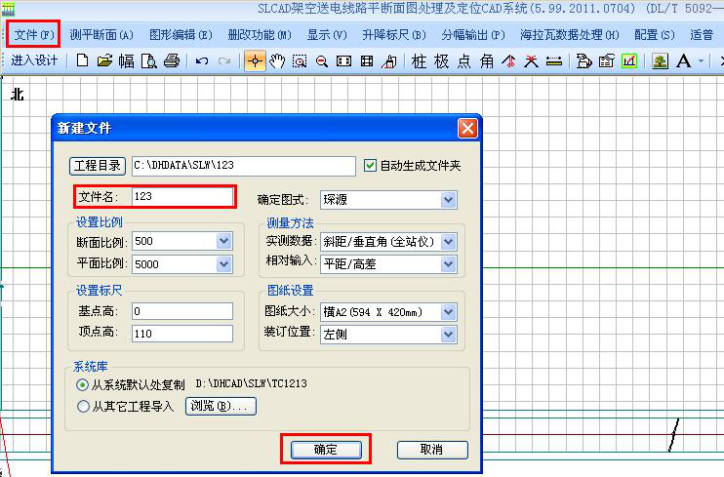The width and height of the screenshot is (724, 477).
Task: Select 从系统默认处复制 radio option
Action: (83, 384)
